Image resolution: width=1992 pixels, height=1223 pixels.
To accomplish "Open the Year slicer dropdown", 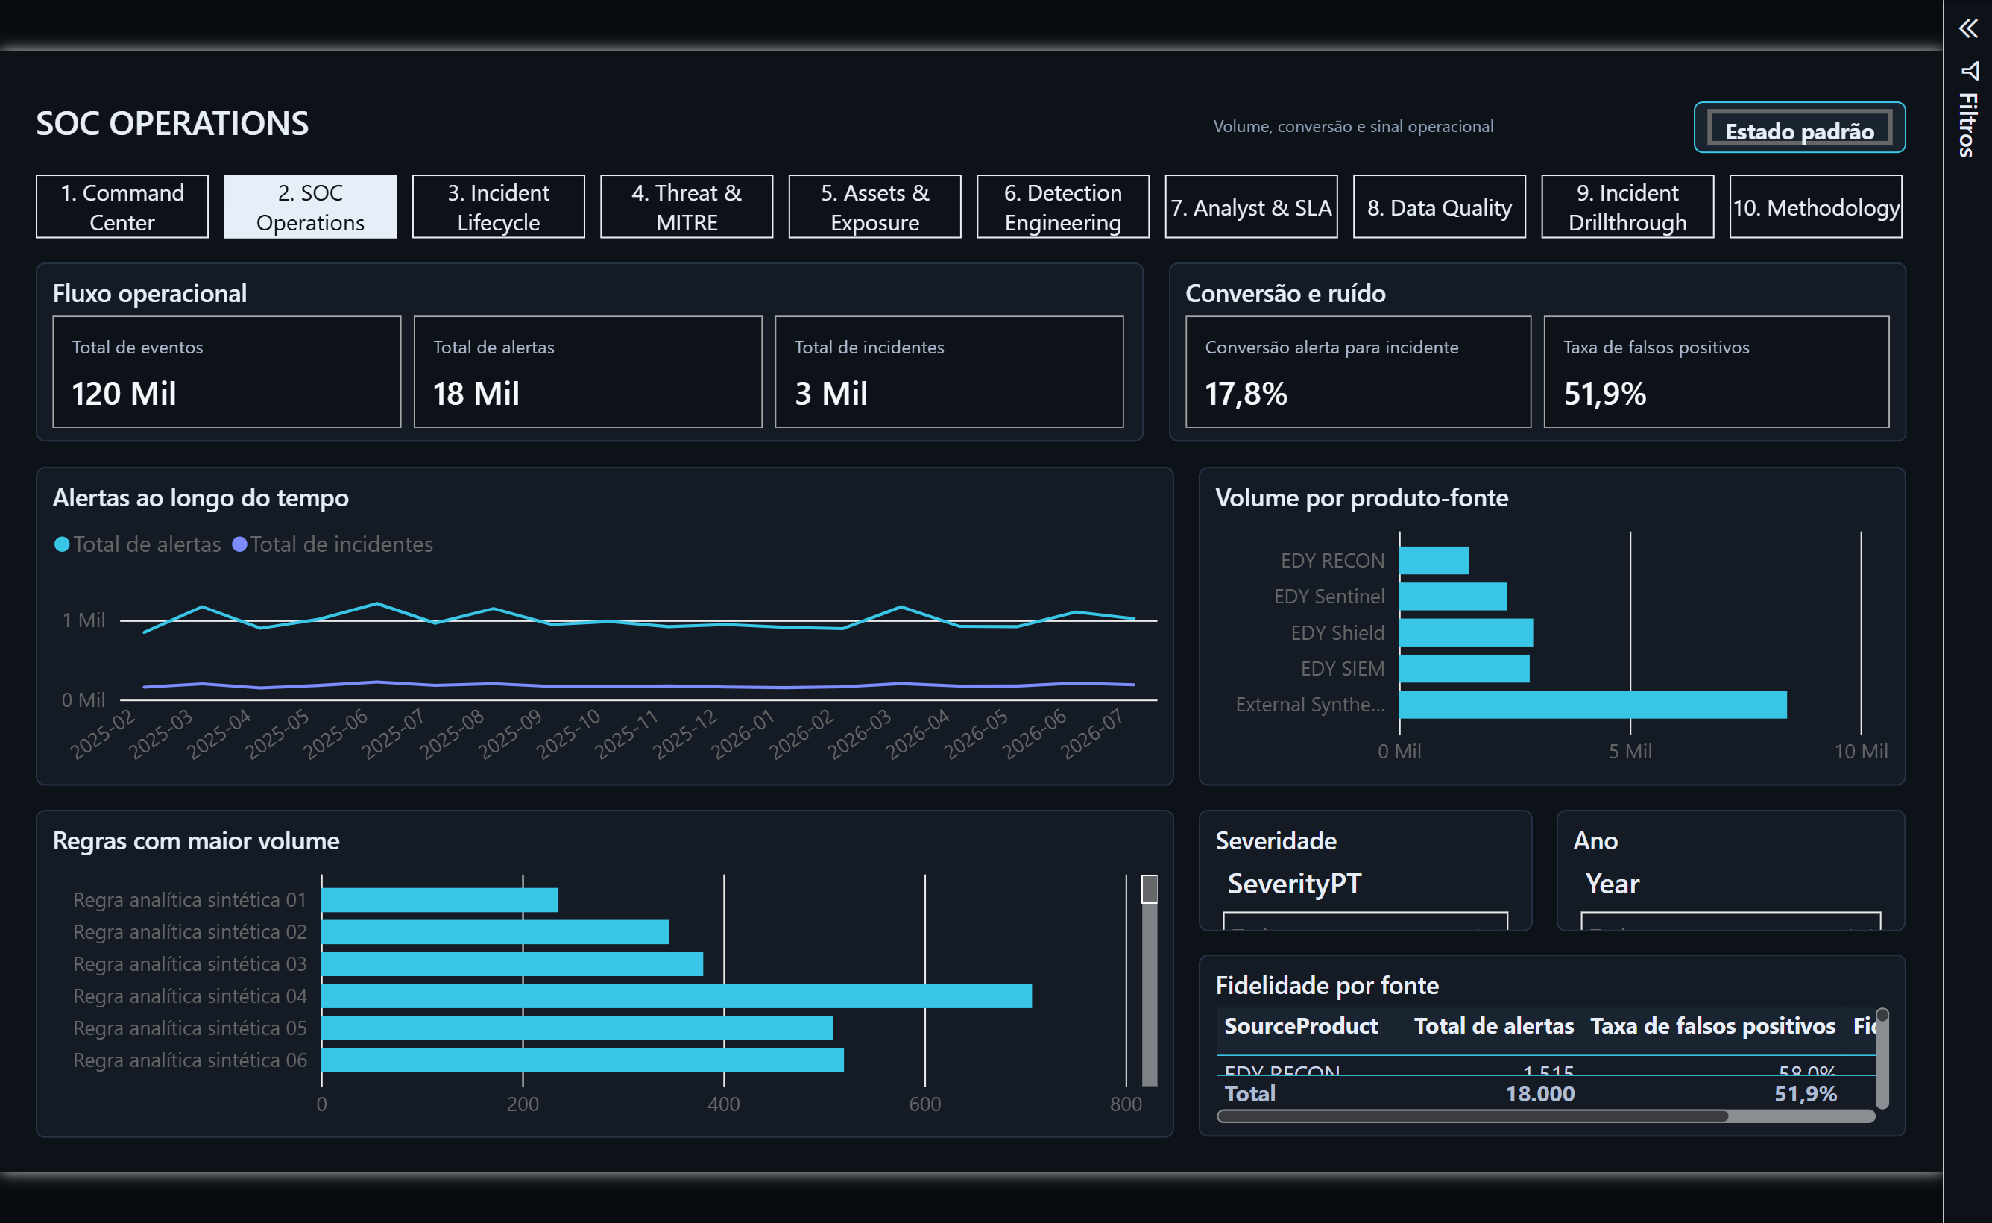I will pos(1731,921).
